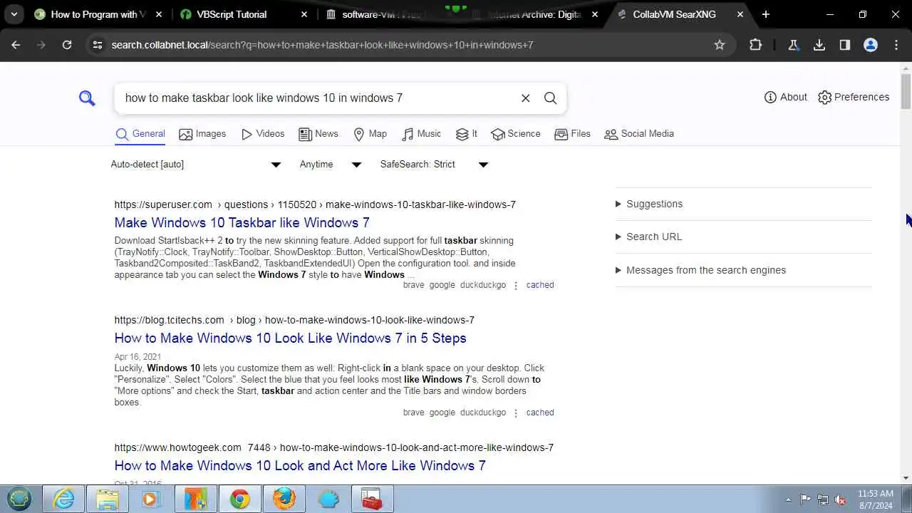The height and width of the screenshot is (513, 912).
Task: Open Action Center flag icon
Action: click(x=805, y=499)
